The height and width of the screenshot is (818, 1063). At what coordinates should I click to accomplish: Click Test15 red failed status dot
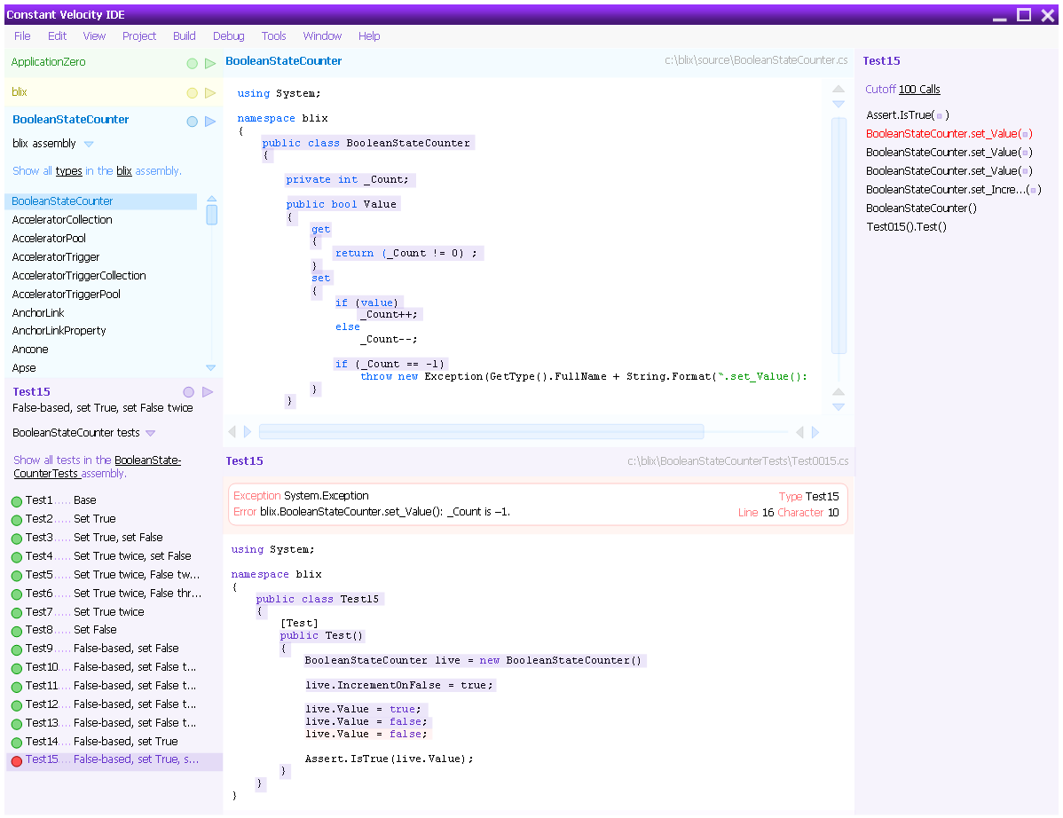pos(17,761)
